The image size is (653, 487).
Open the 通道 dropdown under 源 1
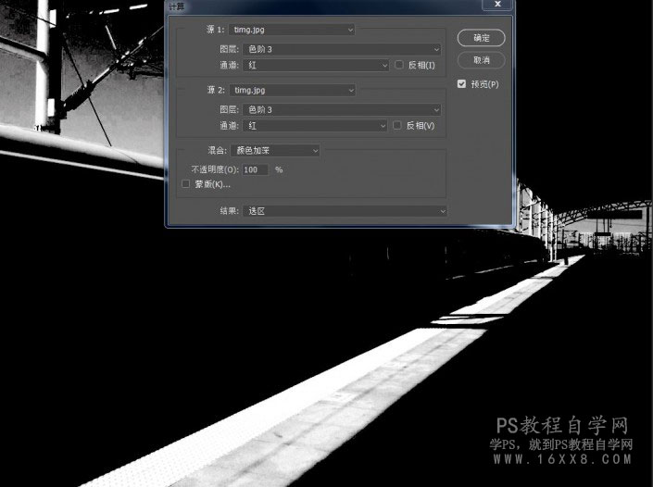tap(316, 65)
